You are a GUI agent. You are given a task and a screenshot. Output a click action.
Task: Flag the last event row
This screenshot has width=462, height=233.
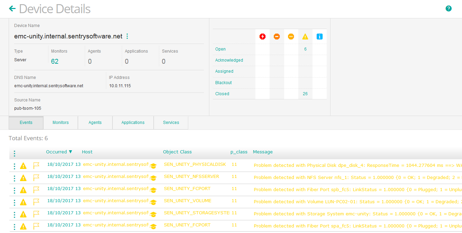(37, 226)
